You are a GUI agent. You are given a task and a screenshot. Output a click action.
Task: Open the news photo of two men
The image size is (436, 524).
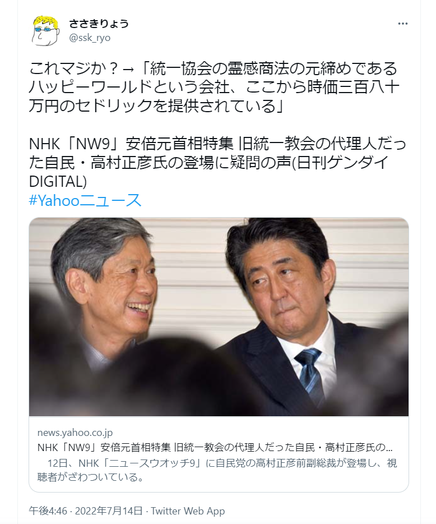[219, 317]
